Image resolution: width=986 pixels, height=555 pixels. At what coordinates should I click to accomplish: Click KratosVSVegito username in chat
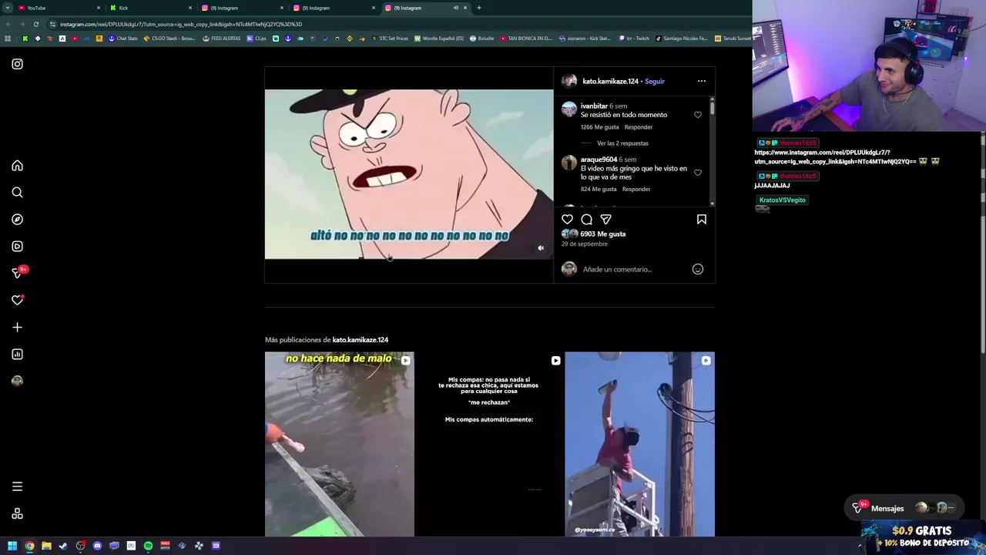point(782,200)
